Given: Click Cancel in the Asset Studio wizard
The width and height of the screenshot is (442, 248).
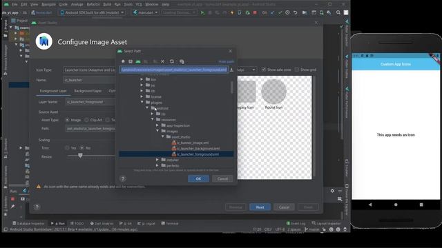Looking at the screenshot, I should [x=284, y=207].
